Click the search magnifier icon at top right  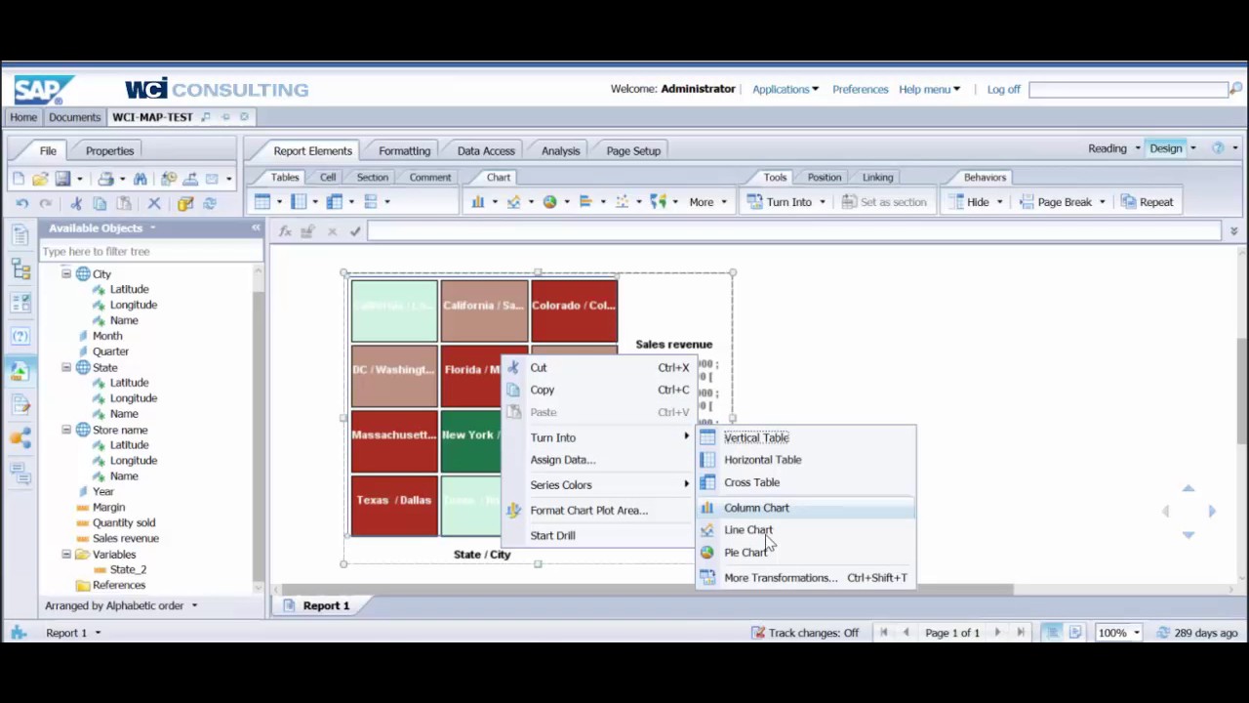[x=1236, y=89]
